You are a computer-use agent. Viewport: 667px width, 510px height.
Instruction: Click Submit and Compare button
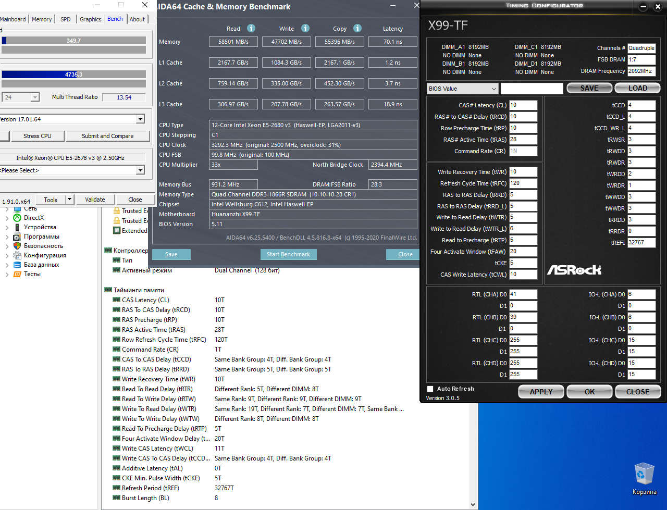click(x=108, y=136)
